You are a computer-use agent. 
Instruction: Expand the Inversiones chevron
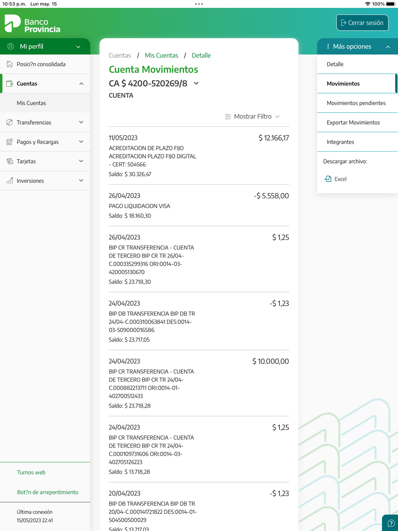(x=81, y=181)
